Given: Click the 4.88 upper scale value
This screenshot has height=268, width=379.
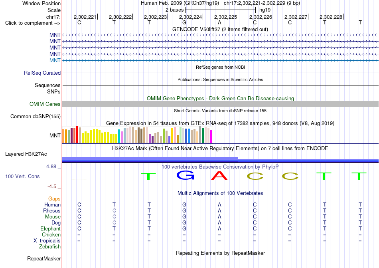Looking at the screenshot, I should point(51,167).
